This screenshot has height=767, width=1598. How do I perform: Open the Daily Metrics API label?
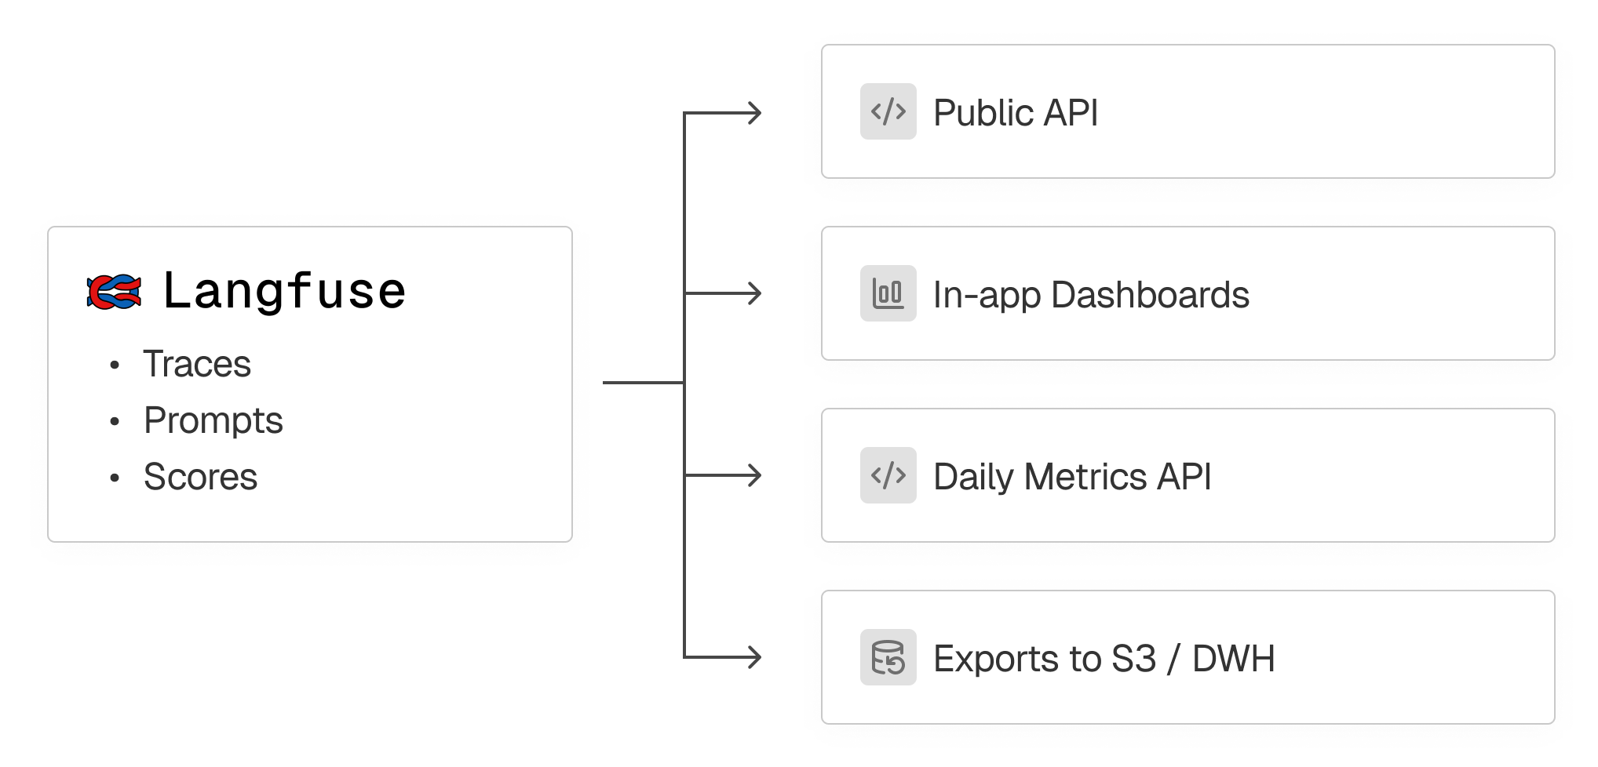click(1071, 477)
